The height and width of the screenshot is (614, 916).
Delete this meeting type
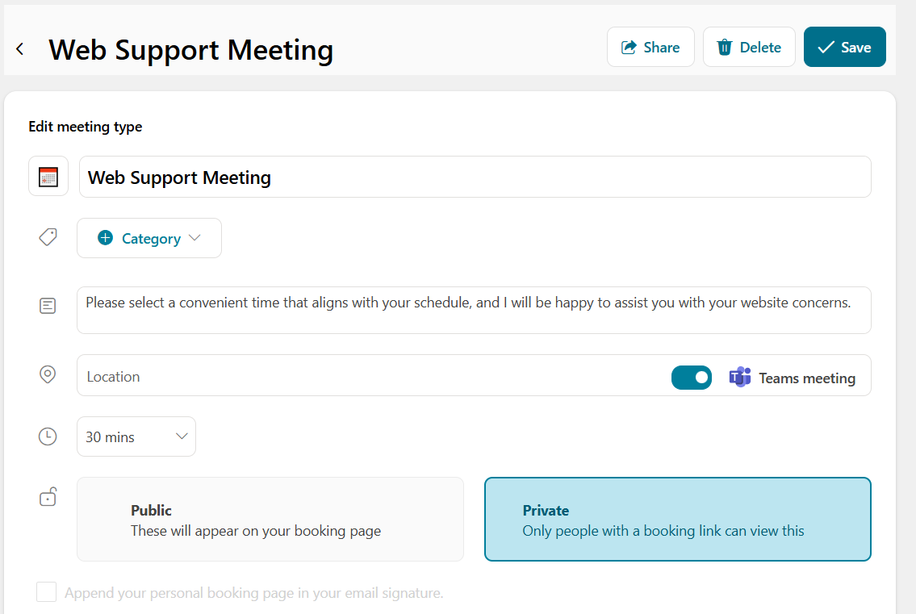[x=749, y=48]
